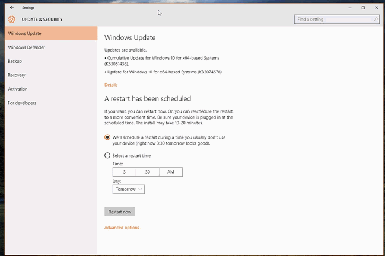385x256 pixels.
Task: Minimize the Settings window
Action: [x=350, y=8]
